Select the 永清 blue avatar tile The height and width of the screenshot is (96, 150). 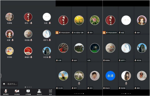110,76
